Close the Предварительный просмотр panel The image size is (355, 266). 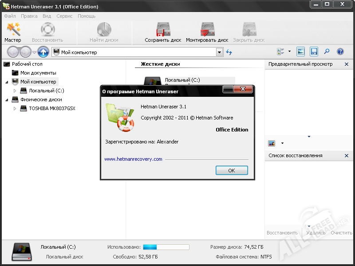point(347,64)
